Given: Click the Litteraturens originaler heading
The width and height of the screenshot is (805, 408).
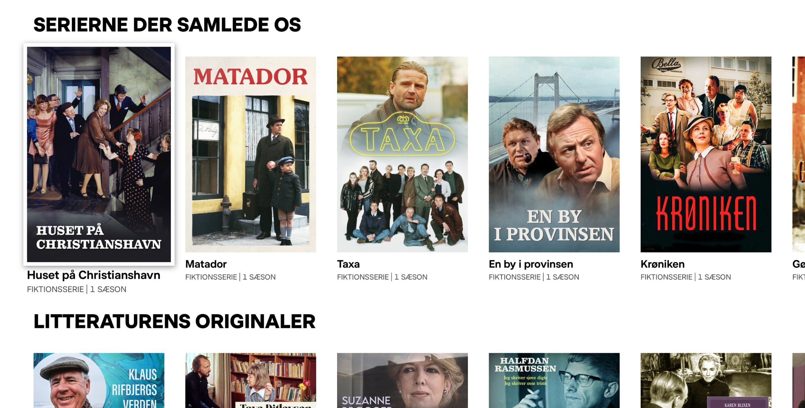Looking at the screenshot, I should pyautogui.click(x=174, y=322).
